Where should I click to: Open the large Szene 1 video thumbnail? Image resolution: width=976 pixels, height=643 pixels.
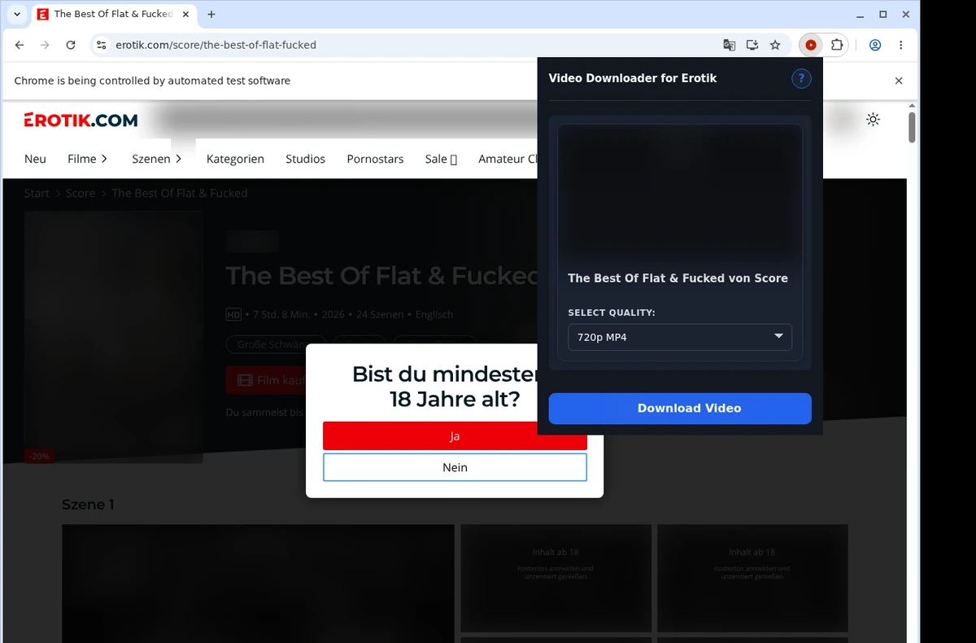pyautogui.click(x=258, y=583)
